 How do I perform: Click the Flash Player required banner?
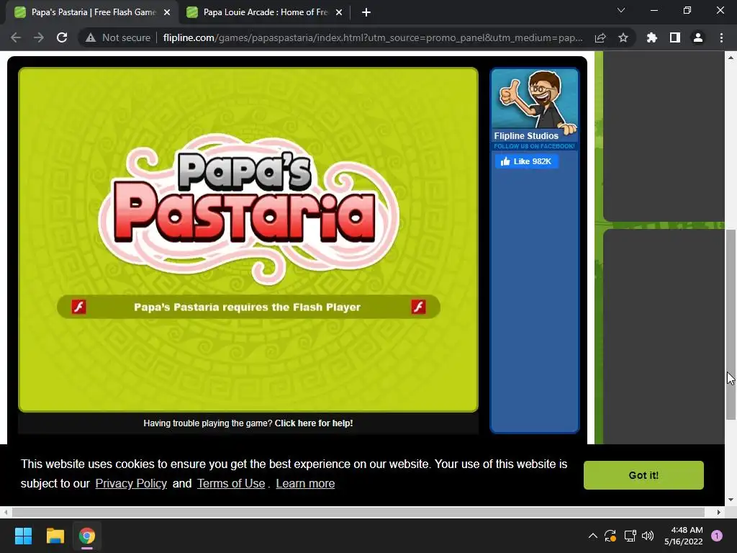pos(248,307)
